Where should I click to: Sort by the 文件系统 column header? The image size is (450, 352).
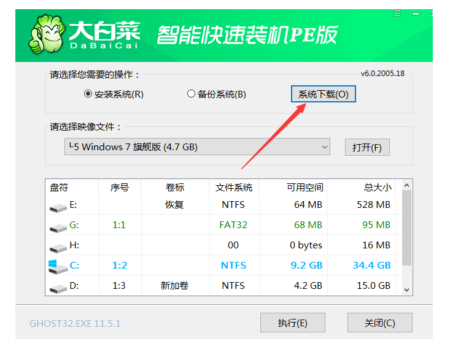click(234, 188)
